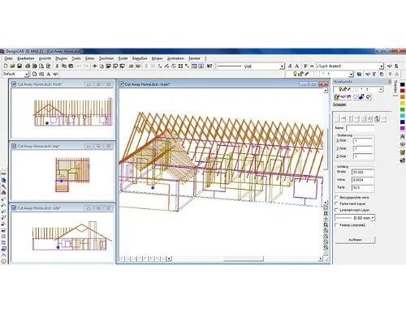Open the Ansicht menu
This screenshot has height=312, width=406.
click(x=45, y=58)
